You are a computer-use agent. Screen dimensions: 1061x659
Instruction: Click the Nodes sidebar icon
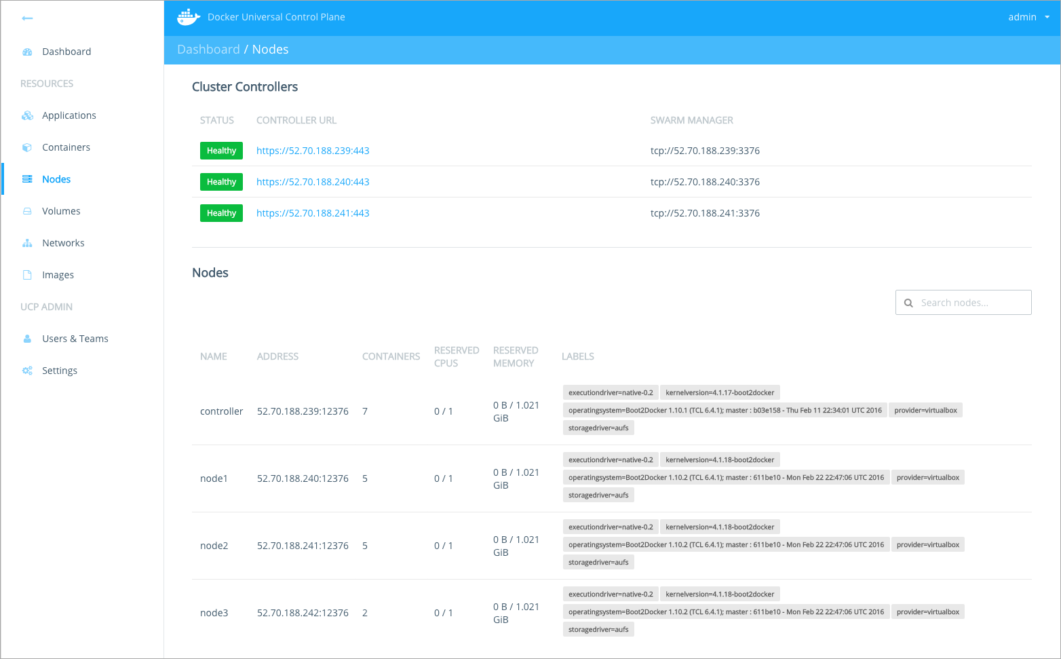[x=27, y=178]
